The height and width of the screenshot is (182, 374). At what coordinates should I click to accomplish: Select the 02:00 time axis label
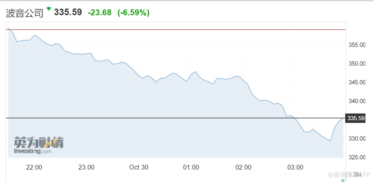point(243,167)
